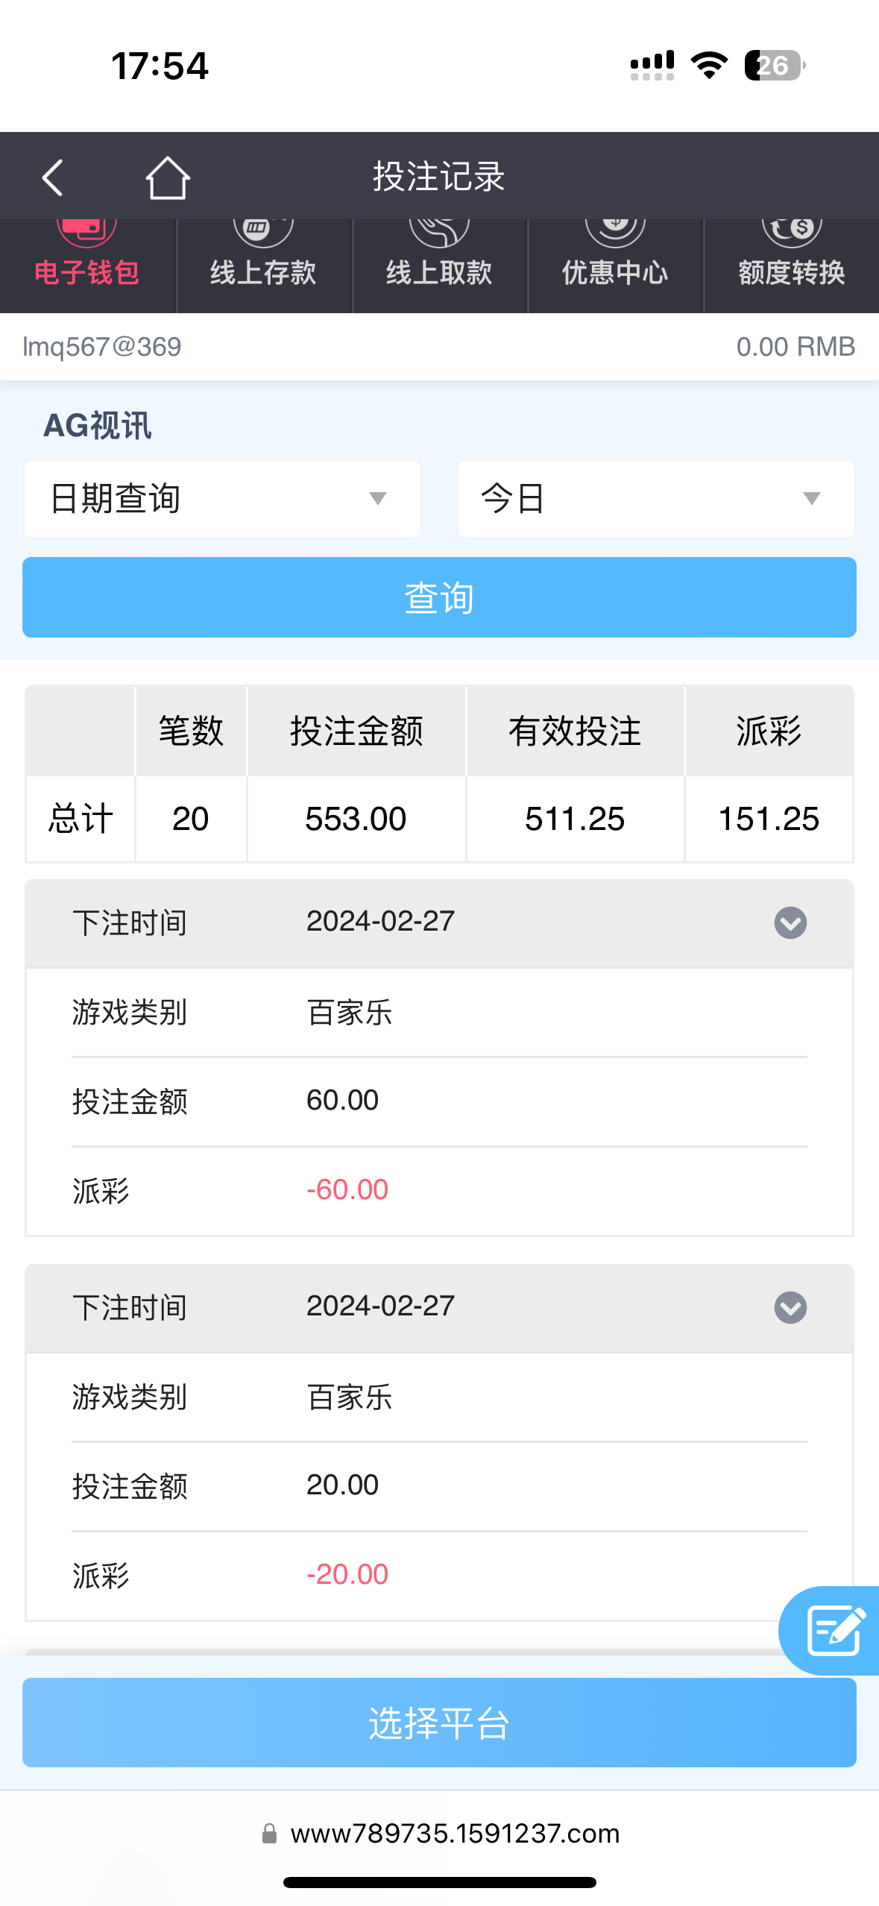Open the 今日 date range dropdown
Image resolution: width=879 pixels, height=1906 pixels.
pos(656,498)
